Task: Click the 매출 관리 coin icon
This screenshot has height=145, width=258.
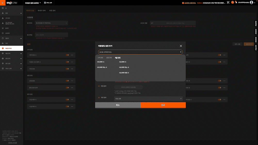Action: (x=3, y=53)
